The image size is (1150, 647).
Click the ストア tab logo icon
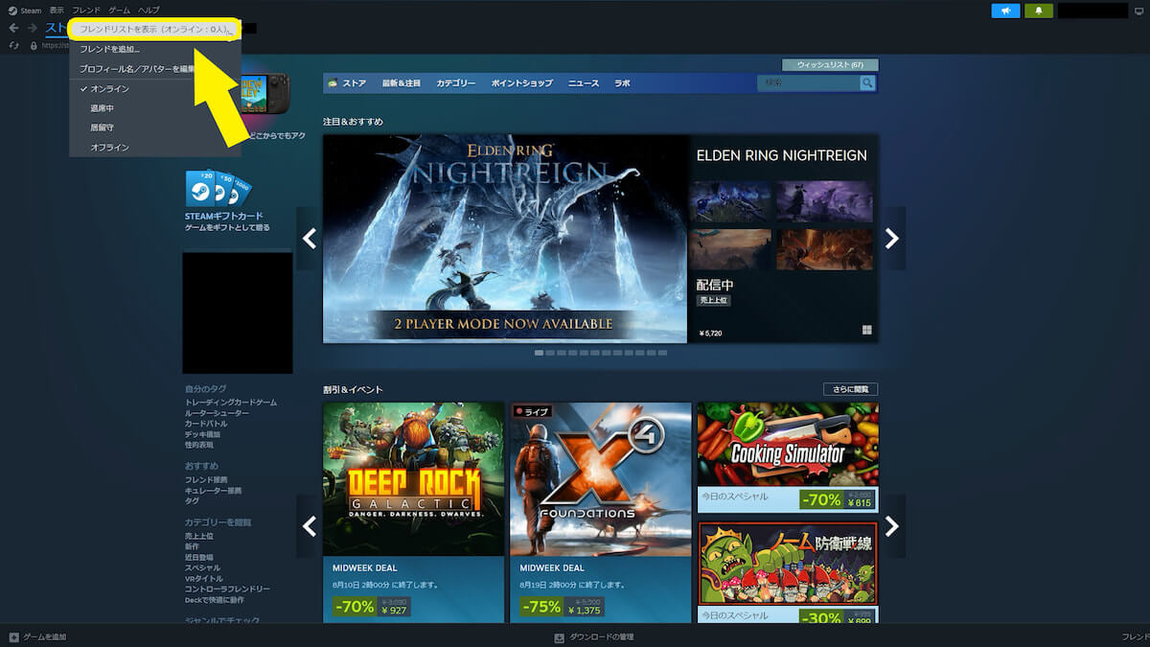pyautogui.click(x=333, y=83)
